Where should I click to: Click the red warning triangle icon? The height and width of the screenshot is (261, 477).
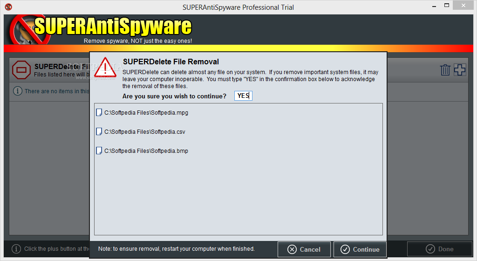coord(105,68)
